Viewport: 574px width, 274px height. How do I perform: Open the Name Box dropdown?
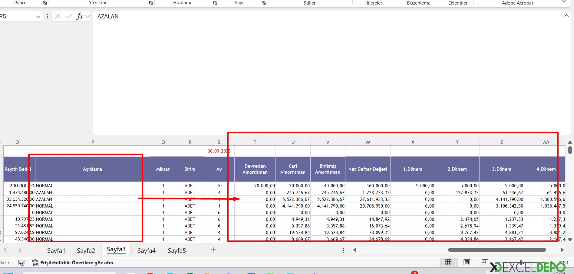[38, 16]
